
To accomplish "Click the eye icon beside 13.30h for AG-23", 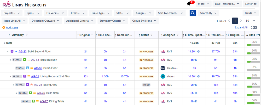I will point(199,52).
